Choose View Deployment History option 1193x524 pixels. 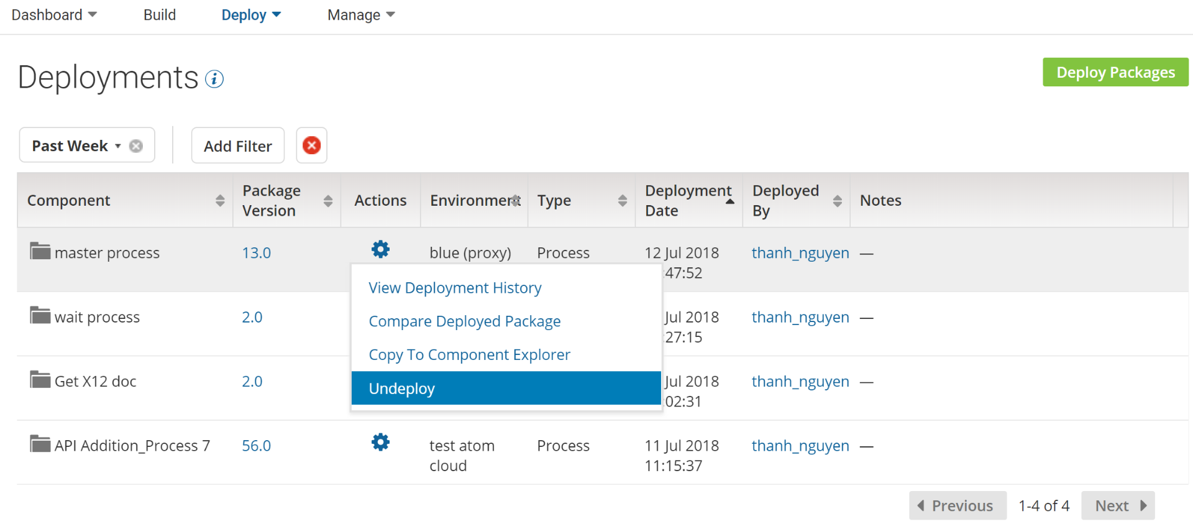455,288
